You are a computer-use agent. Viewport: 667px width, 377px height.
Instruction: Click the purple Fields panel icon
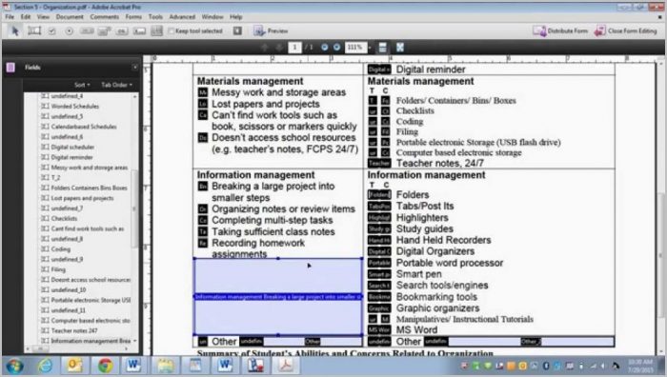click(x=10, y=68)
